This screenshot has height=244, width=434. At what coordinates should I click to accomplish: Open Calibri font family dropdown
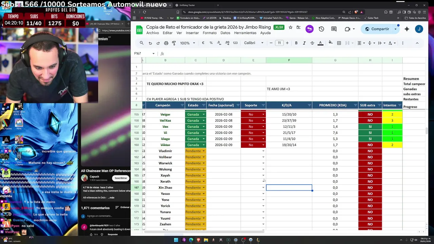pyautogui.click(x=254, y=43)
